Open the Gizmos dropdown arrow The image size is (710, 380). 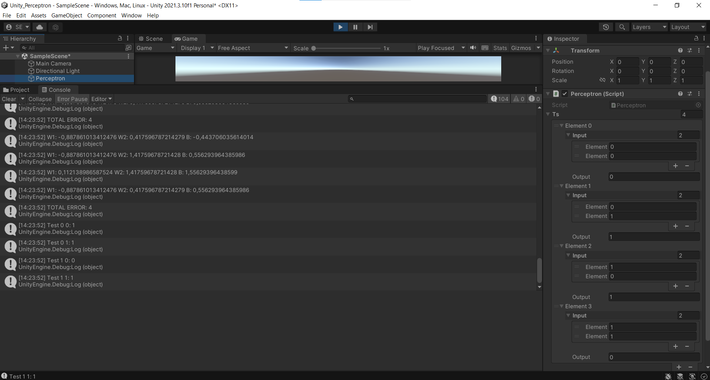pos(538,48)
